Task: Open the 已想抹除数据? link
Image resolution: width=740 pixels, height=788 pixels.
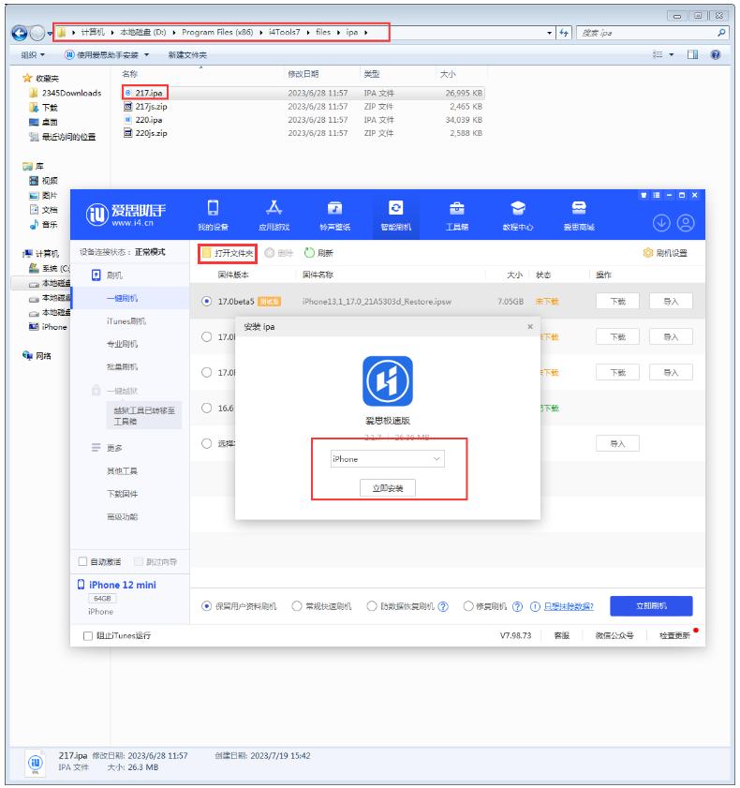Action: (x=569, y=606)
